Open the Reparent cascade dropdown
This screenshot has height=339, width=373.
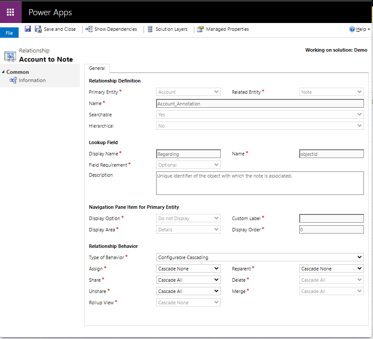[331, 269]
